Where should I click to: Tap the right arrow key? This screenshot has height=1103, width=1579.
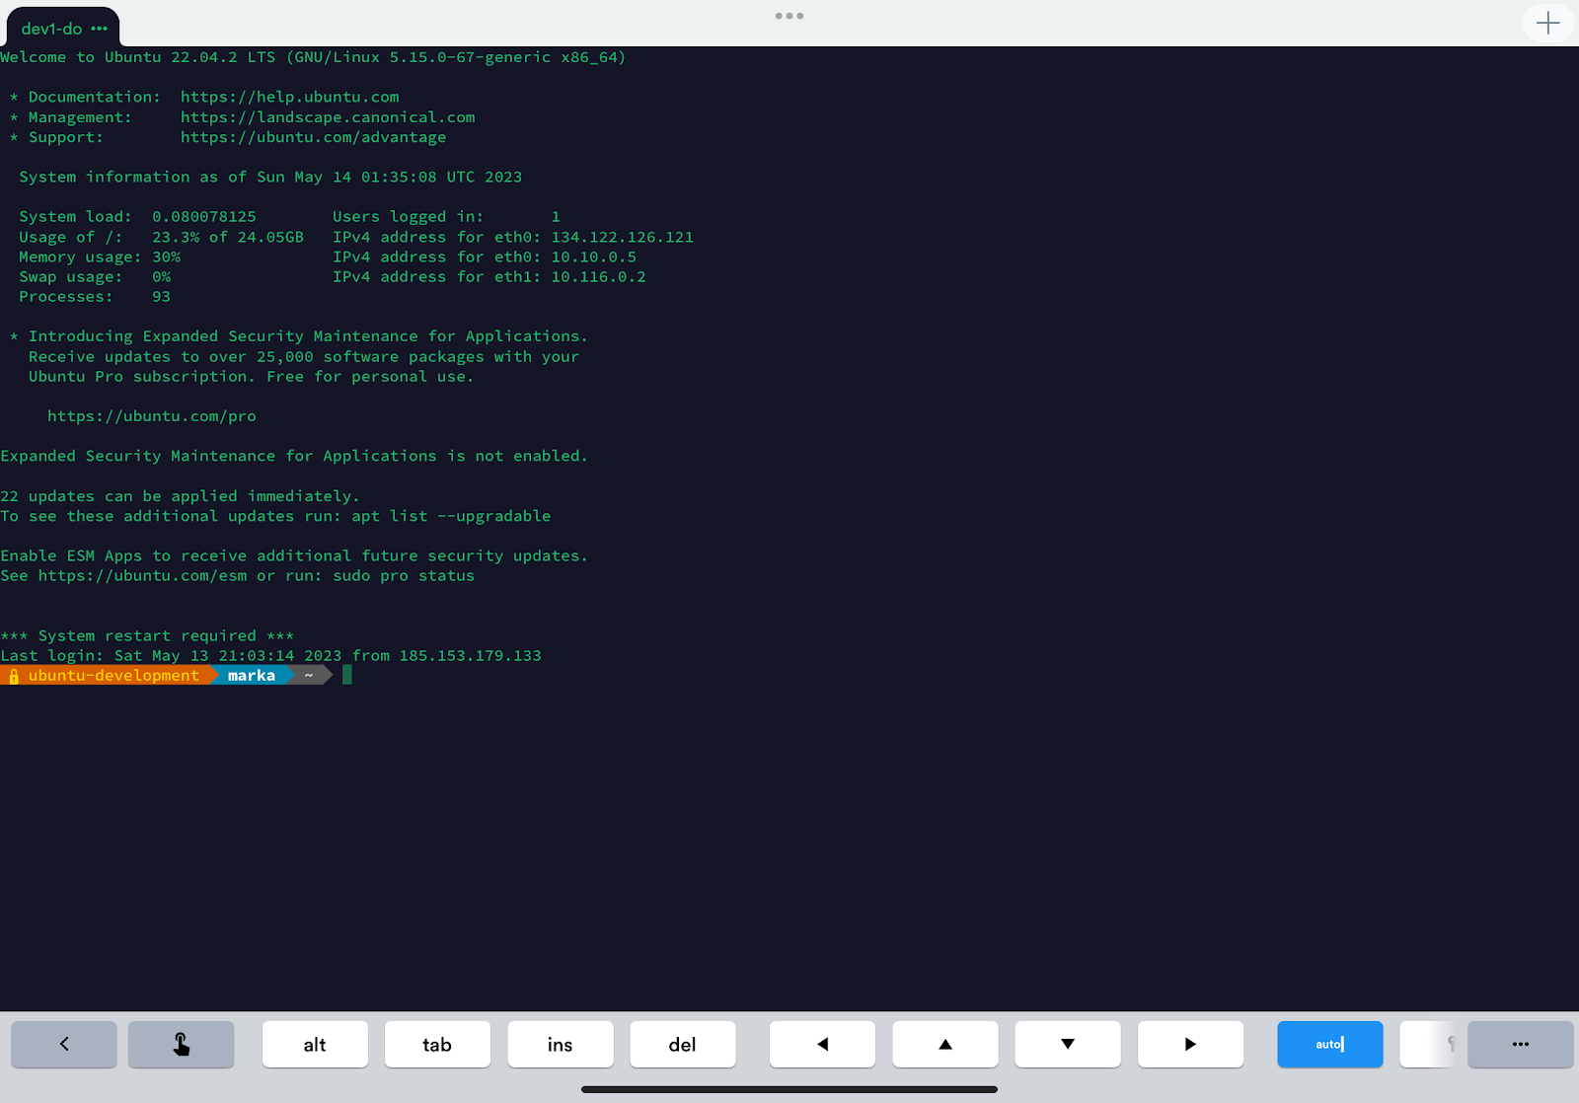click(1190, 1044)
